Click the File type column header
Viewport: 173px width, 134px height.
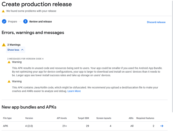pos(7,118)
